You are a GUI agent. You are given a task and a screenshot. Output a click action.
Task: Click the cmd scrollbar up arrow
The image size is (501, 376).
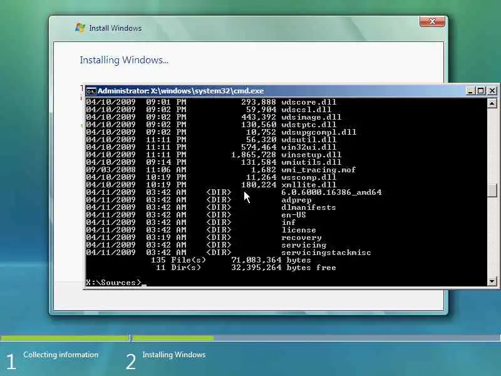point(492,103)
